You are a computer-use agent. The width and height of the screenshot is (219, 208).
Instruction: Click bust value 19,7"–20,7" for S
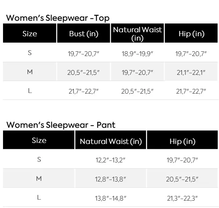83,53
